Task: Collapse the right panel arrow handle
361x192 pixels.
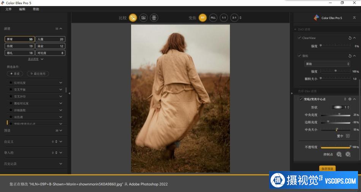Action: tap(292, 93)
